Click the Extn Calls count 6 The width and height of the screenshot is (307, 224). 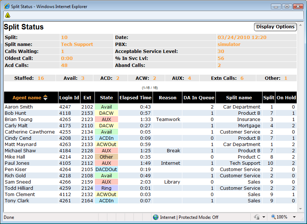coord(242,78)
